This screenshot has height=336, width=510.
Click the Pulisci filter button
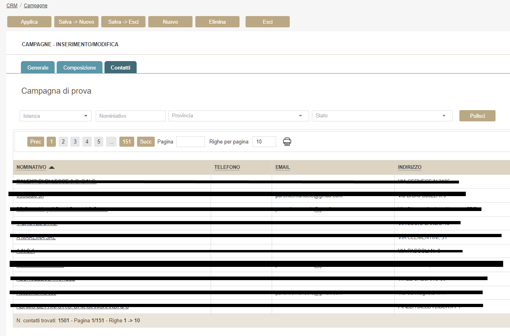(x=477, y=116)
